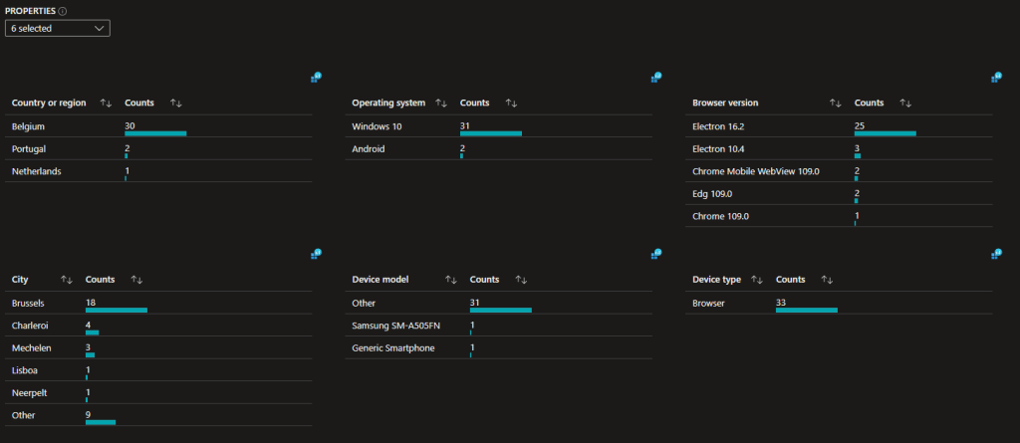Click pin icon above Device type table
The height and width of the screenshot is (443, 1020).
[x=996, y=254]
